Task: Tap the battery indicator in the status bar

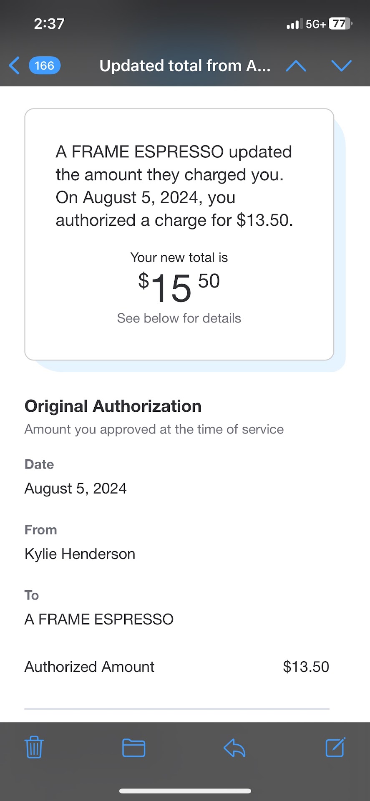Action: [340, 24]
